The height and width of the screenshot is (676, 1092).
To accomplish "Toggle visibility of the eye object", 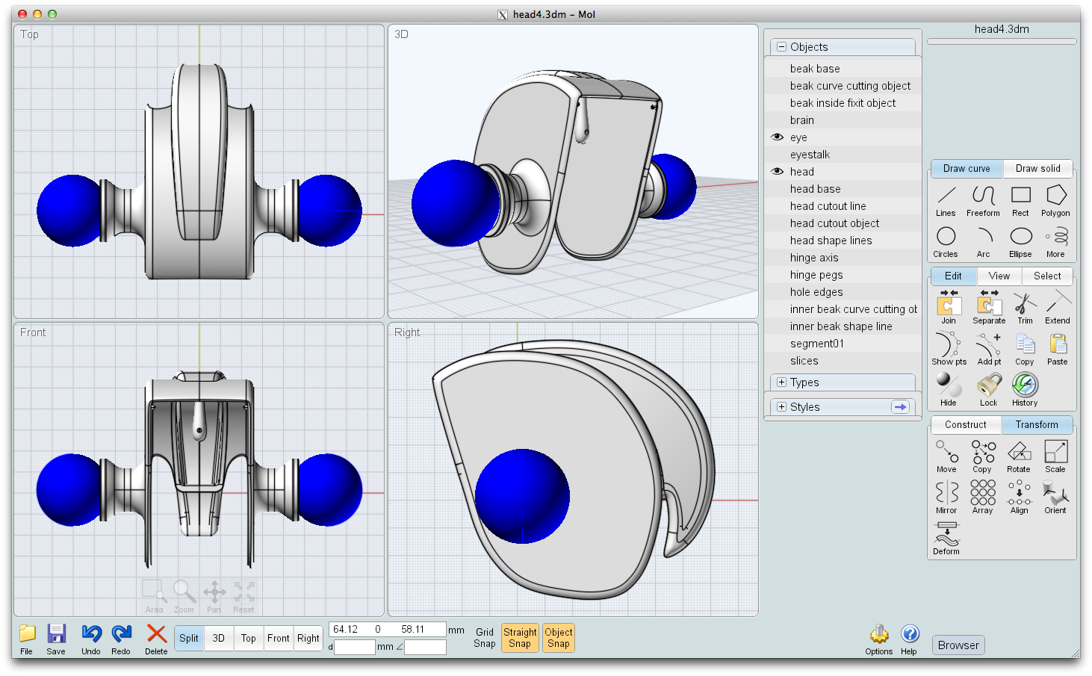I will (777, 137).
